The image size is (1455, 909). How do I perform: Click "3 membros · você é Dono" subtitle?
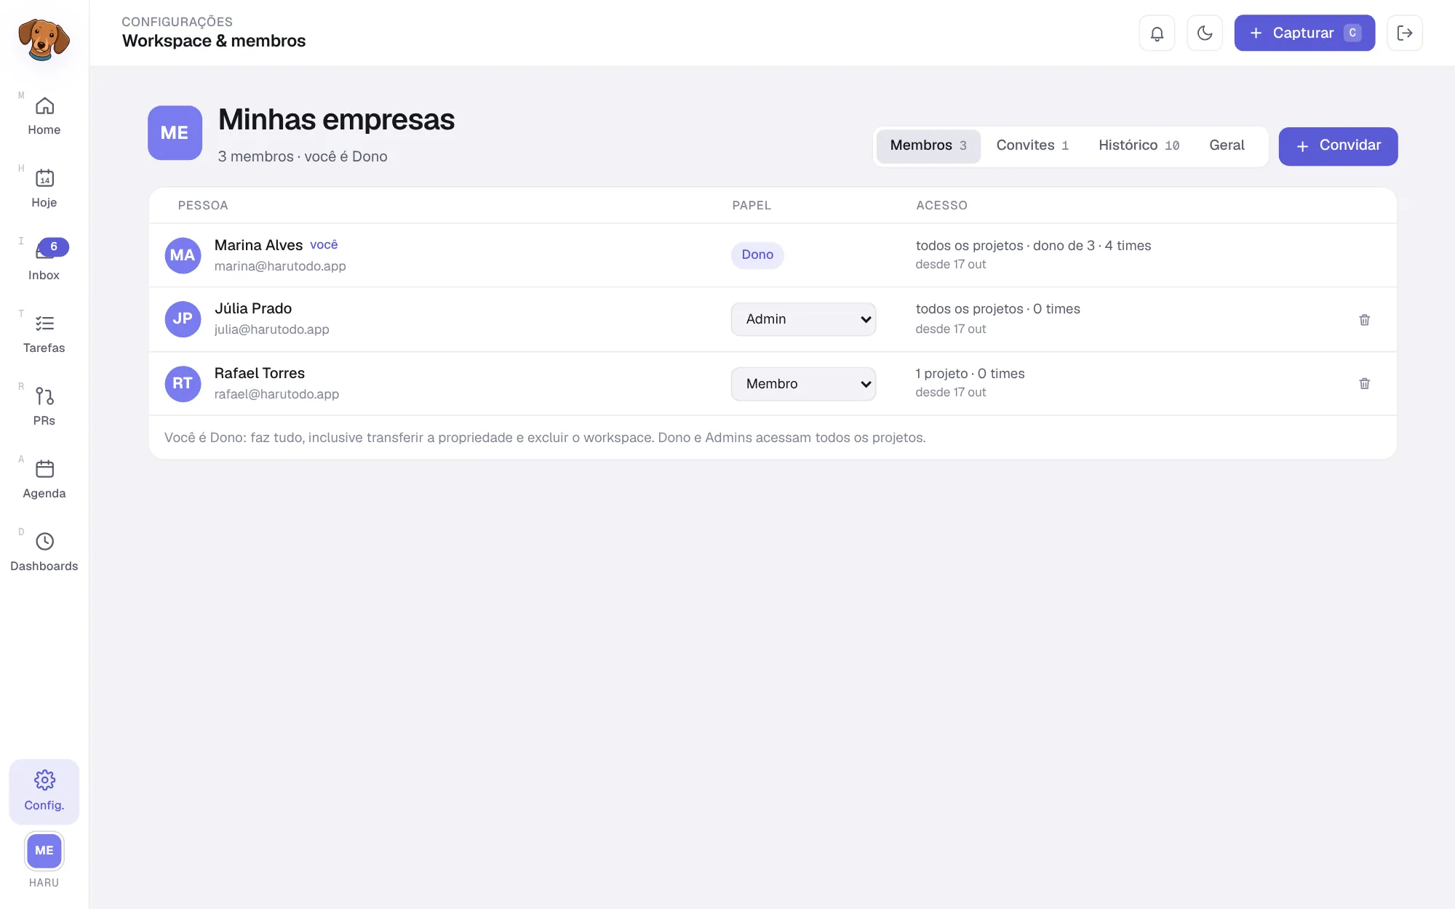tap(303, 156)
